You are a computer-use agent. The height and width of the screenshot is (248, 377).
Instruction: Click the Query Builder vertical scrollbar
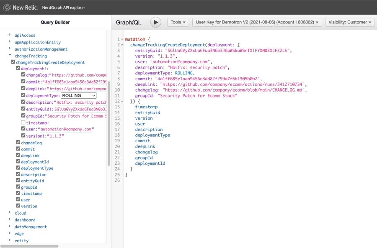coord(109,124)
